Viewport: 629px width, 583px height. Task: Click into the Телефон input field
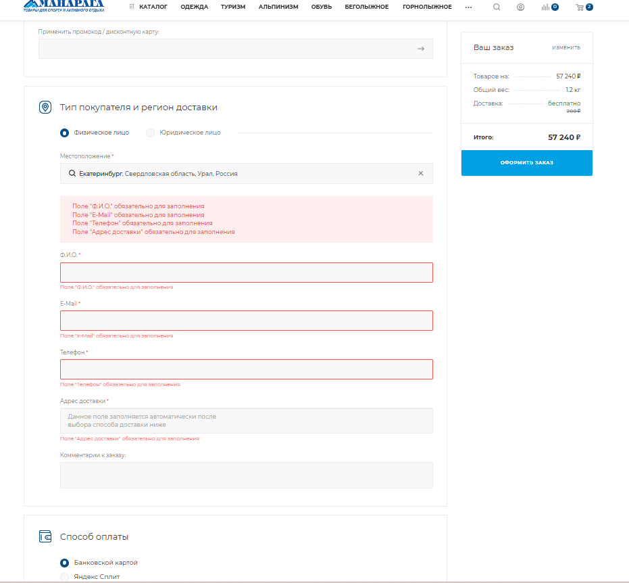246,369
